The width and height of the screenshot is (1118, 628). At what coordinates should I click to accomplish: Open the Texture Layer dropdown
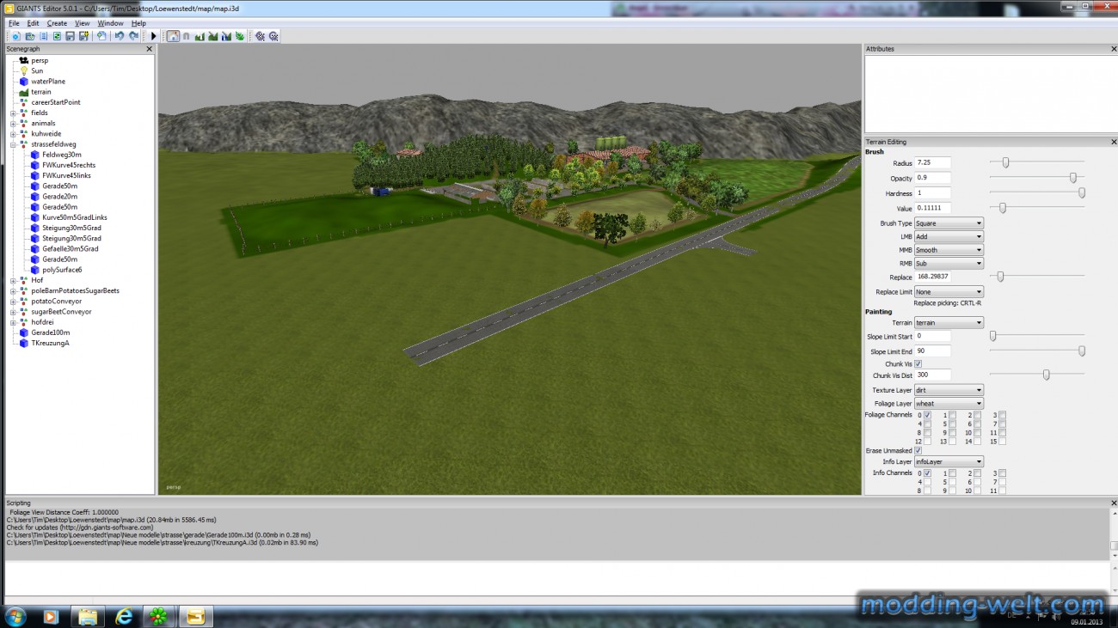[x=949, y=390]
